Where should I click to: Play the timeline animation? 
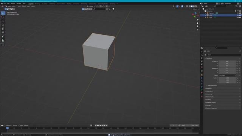point(102,125)
